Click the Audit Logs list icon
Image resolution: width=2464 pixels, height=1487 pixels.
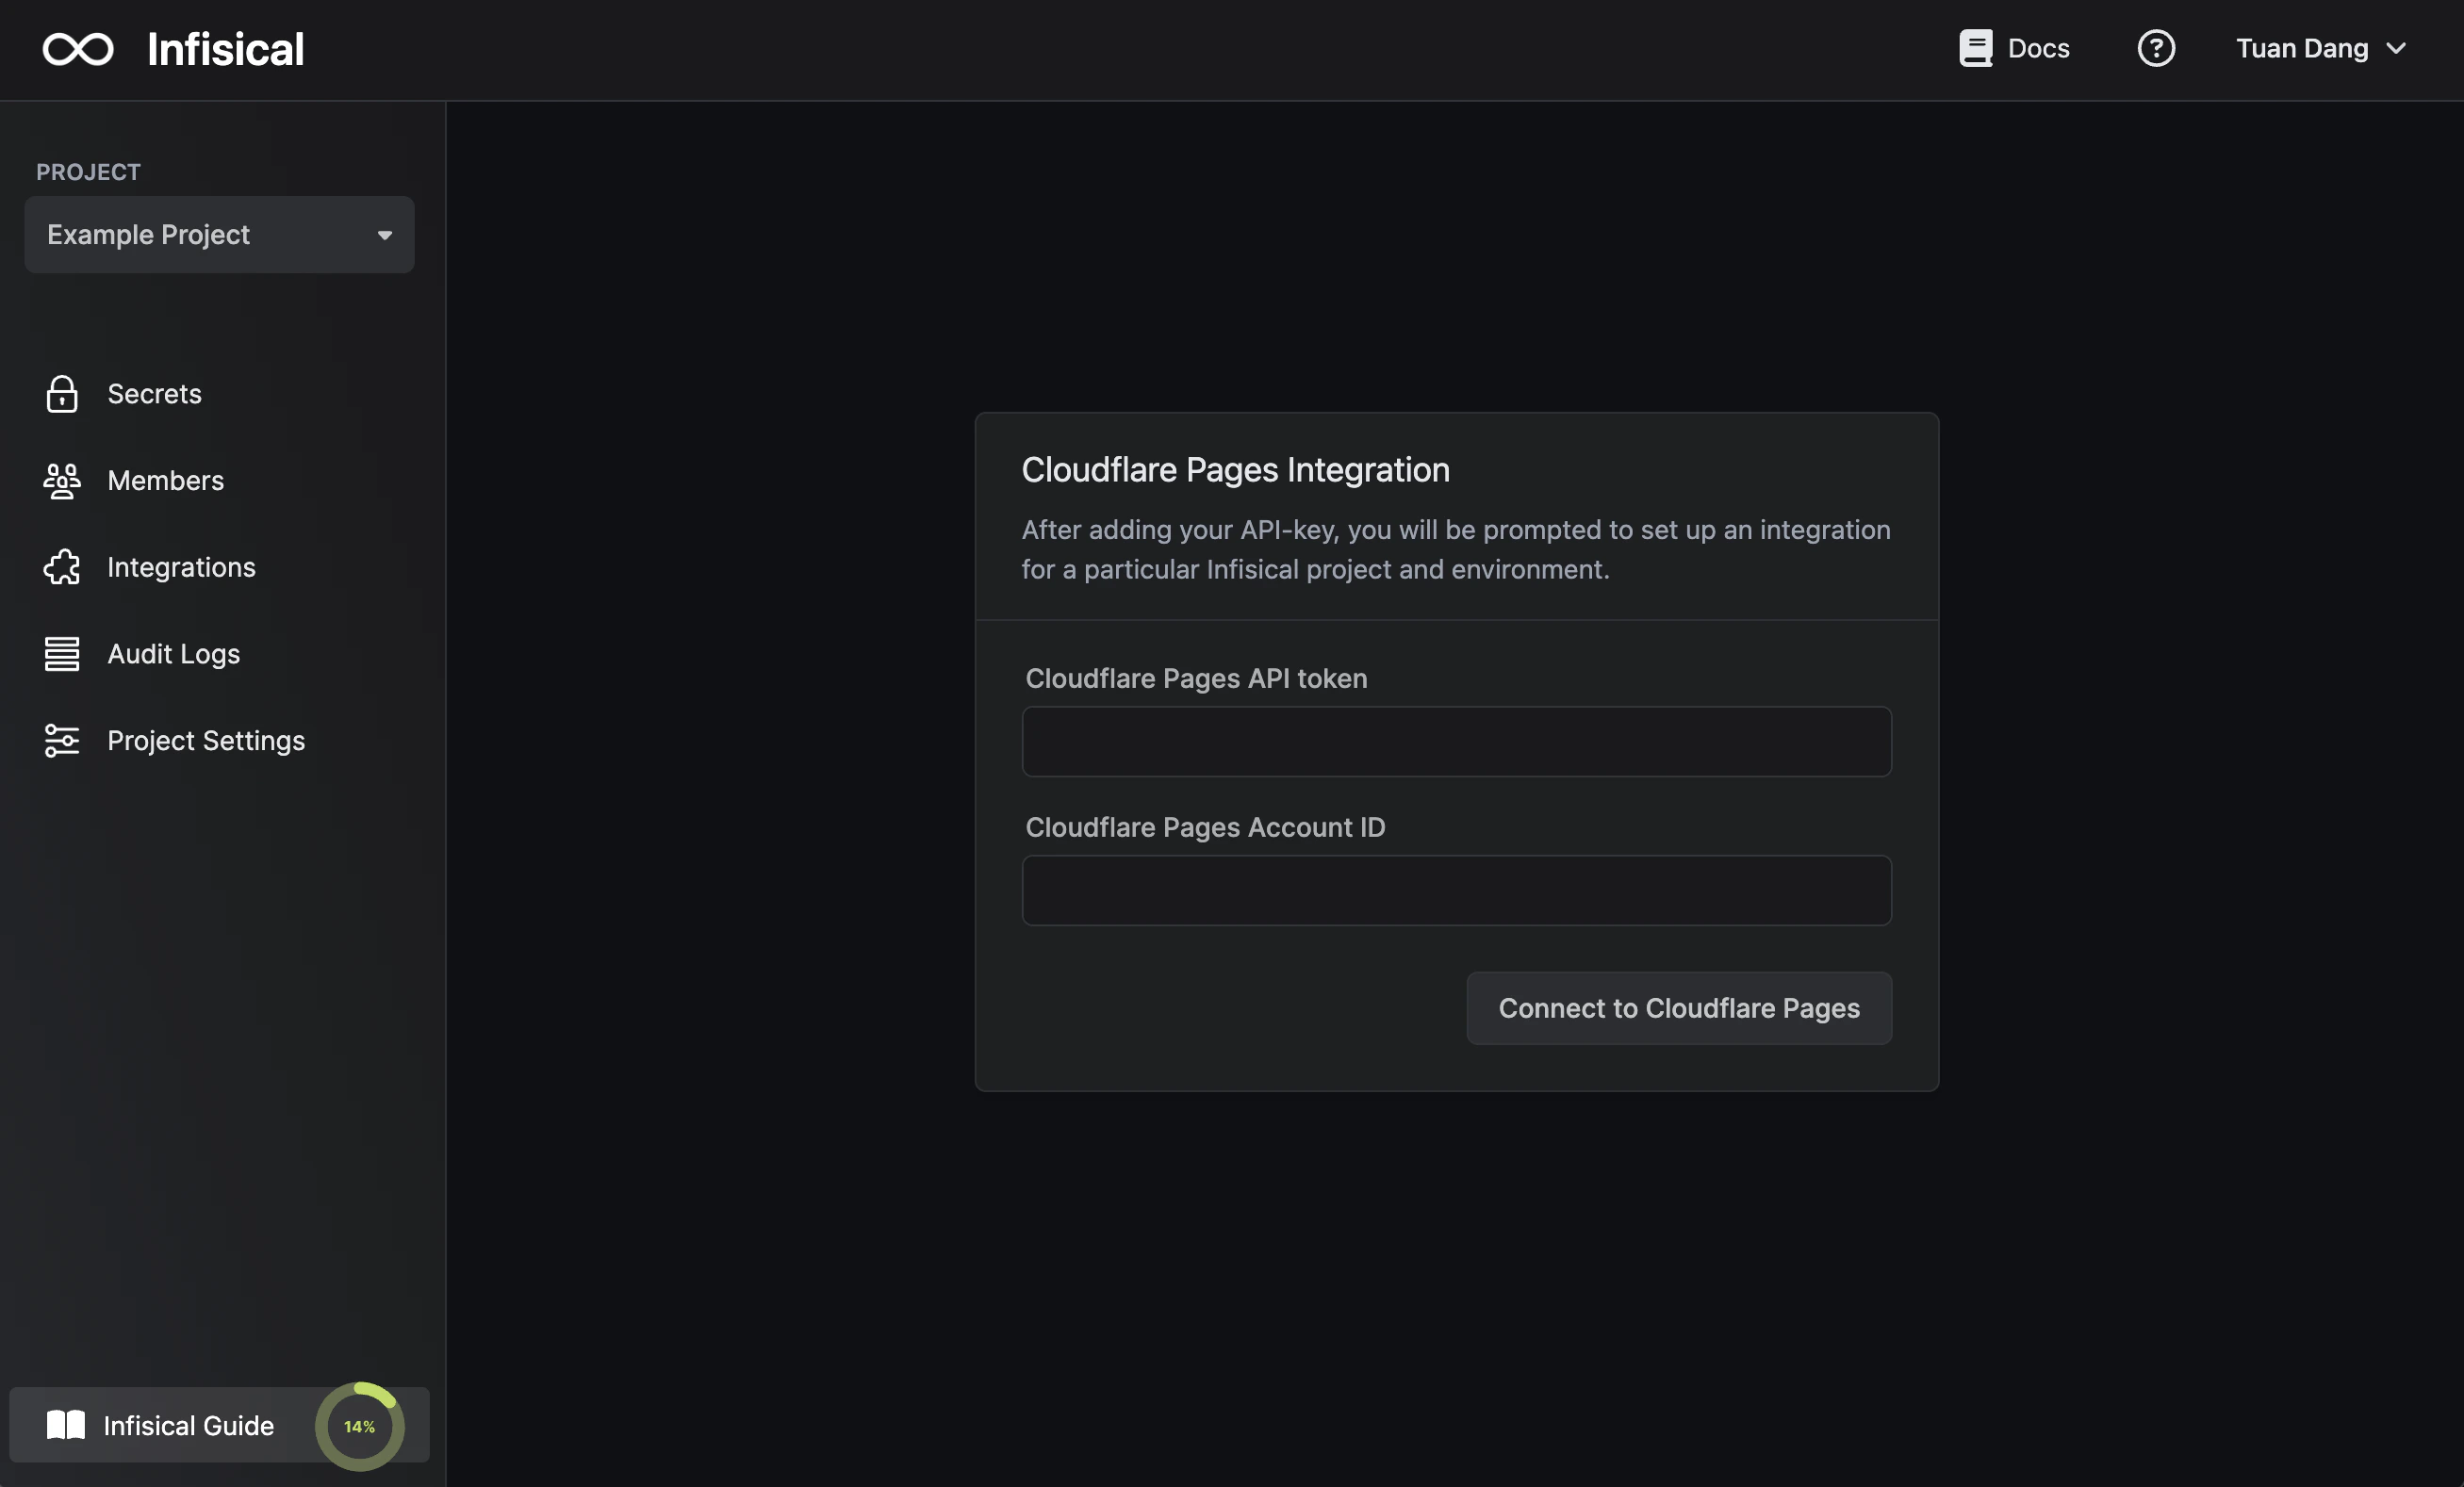click(x=62, y=654)
